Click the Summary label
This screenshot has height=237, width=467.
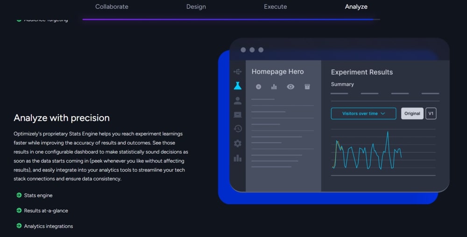[x=342, y=84]
